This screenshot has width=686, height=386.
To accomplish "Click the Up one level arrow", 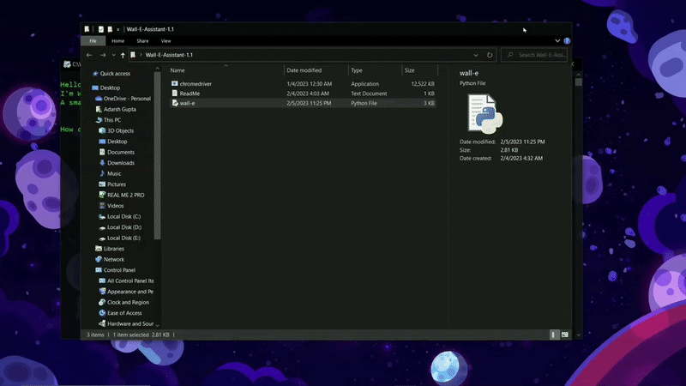I will [x=123, y=55].
